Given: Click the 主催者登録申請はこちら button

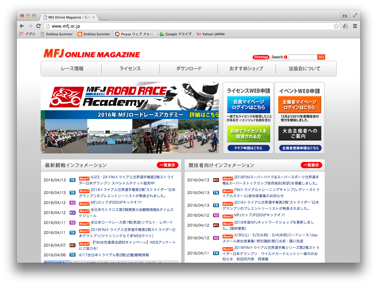Looking at the screenshot, I should (300, 148).
